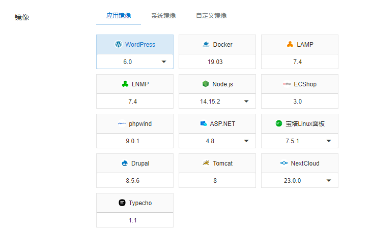Switch to the 系统镜像 tab
Image resolution: width=370 pixels, height=228 pixels.
click(163, 16)
